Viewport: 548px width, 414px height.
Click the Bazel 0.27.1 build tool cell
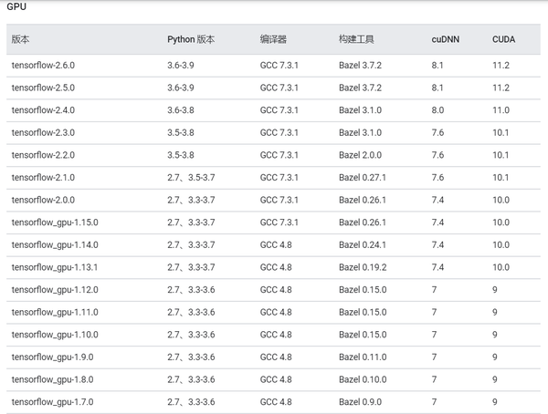pyautogui.click(x=363, y=178)
